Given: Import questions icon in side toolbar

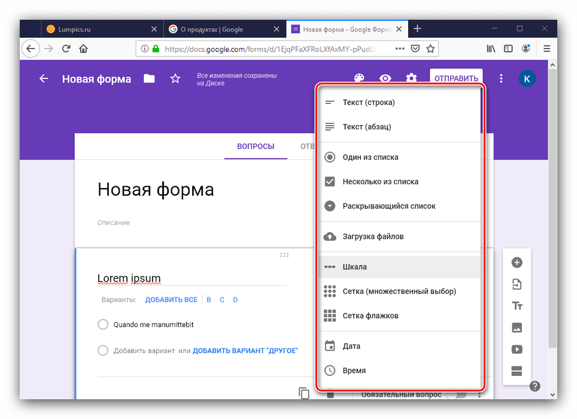Looking at the screenshot, I should click(517, 284).
